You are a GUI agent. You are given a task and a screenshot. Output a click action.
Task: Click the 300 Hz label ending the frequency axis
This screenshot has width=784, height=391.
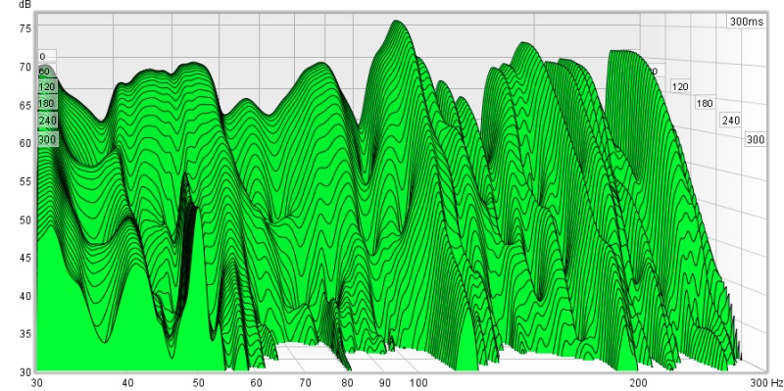766,383
